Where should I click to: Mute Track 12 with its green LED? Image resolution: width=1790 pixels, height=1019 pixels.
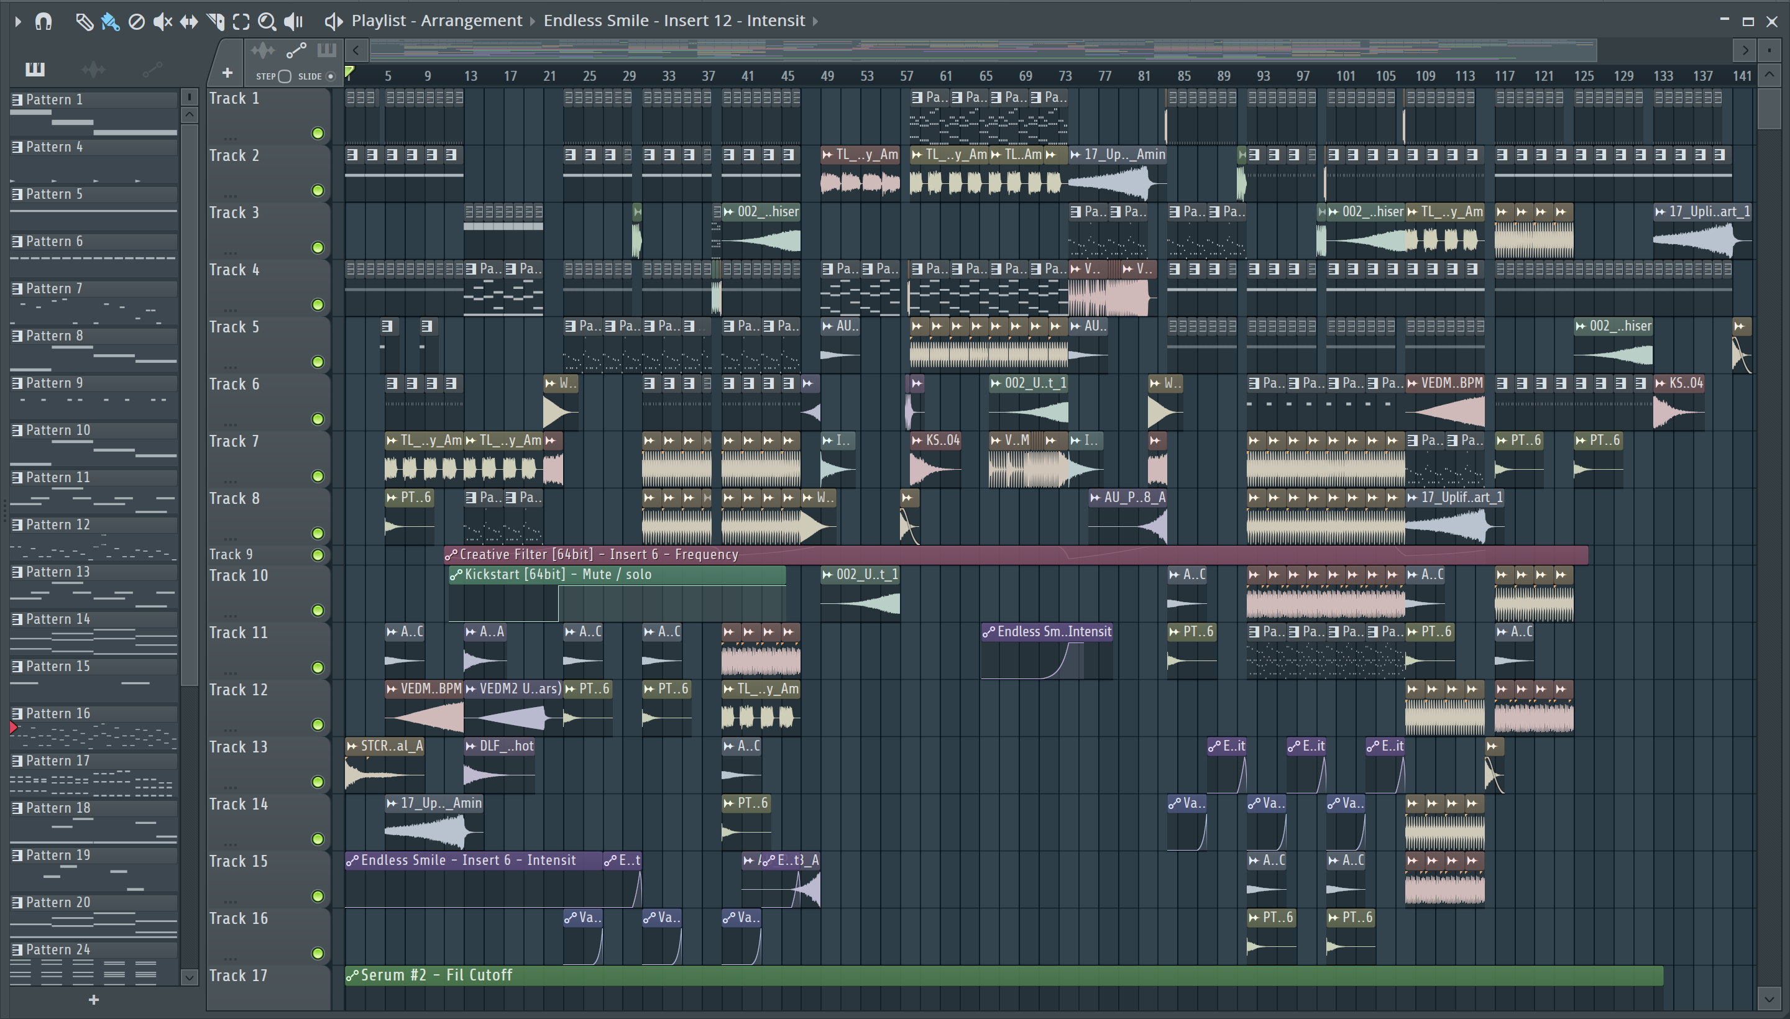coord(318,724)
